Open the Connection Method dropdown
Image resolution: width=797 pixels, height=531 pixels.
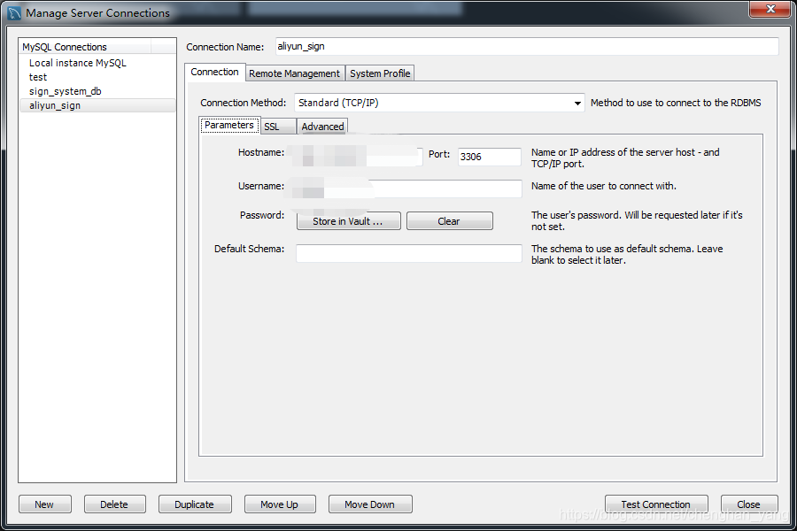click(439, 103)
